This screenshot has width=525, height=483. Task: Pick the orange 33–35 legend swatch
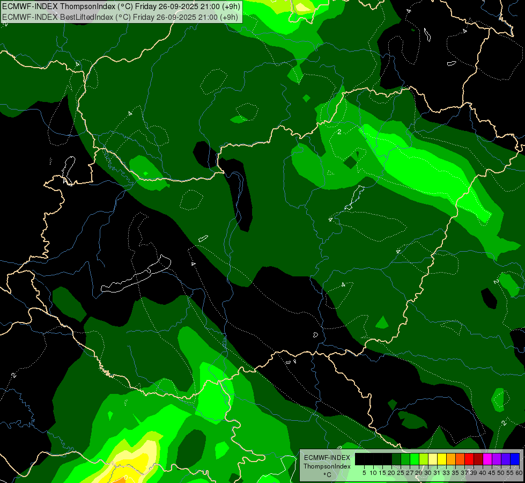(x=451, y=459)
